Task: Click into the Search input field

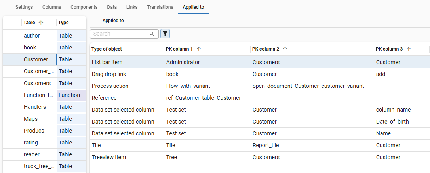Action: coord(120,34)
